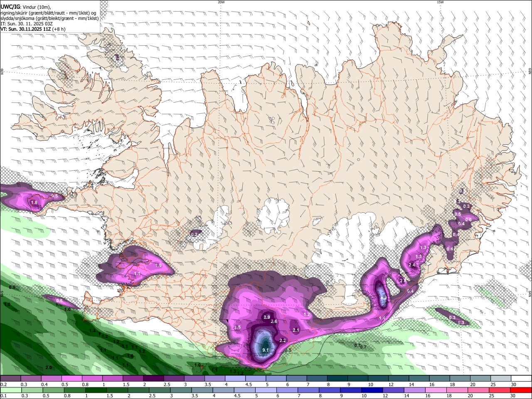This screenshot has width=532, height=399.
Task: Click the darkest green 1–1.5 rain legend swatch
Action: point(96,390)
